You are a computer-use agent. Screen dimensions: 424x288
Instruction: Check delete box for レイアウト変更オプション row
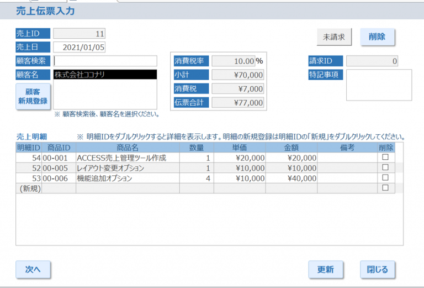[385, 167]
